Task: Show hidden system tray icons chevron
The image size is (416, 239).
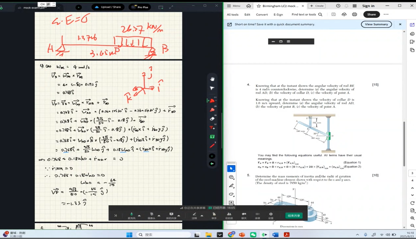Action: click(x=358, y=235)
